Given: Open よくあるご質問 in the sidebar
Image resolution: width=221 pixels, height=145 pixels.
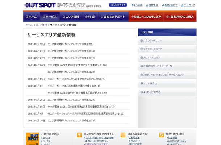Looking at the screenshot, I should [167, 92].
